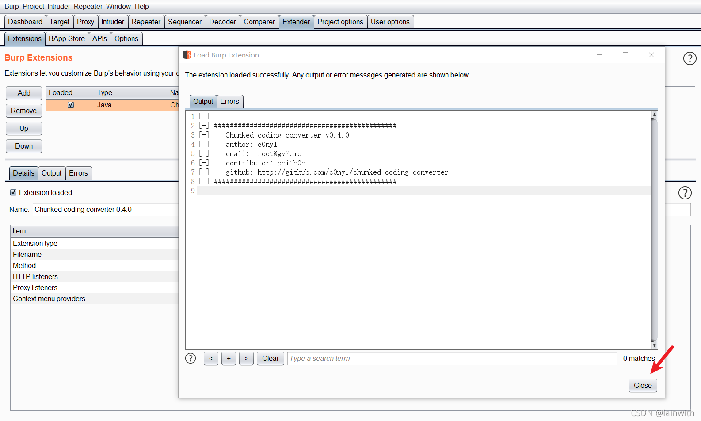Toggle the Extension loaded checkbox
The height and width of the screenshot is (421, 701).
pyautogui.click(x=13, y=192)
